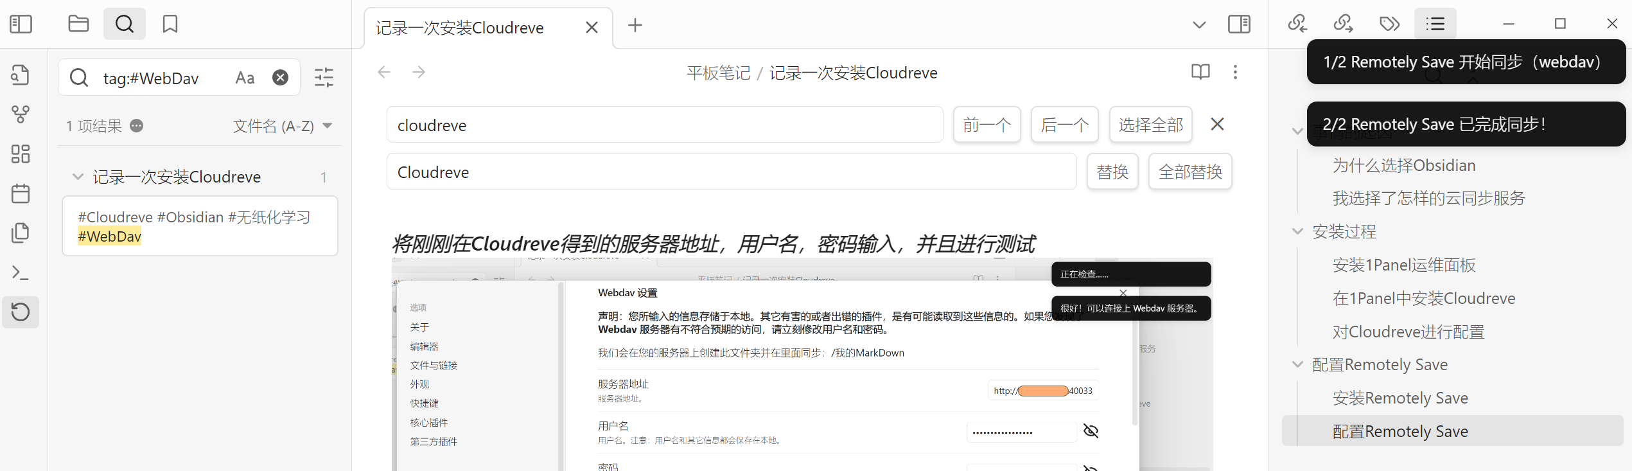
Task: Open daily note calendar icon
Action: [x=21, y=193]
